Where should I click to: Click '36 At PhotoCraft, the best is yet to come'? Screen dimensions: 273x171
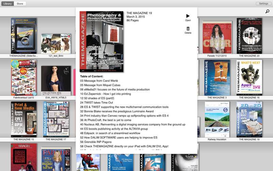pyautogui.click(x=106, y=120)
